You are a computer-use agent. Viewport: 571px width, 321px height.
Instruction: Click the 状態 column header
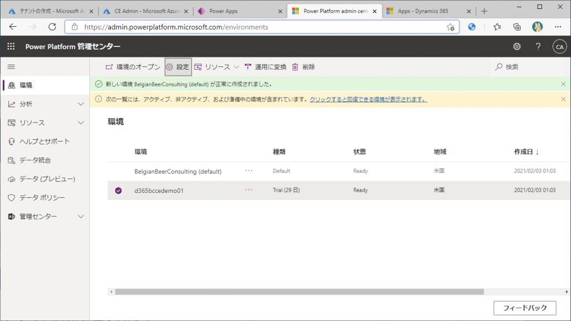360,152
